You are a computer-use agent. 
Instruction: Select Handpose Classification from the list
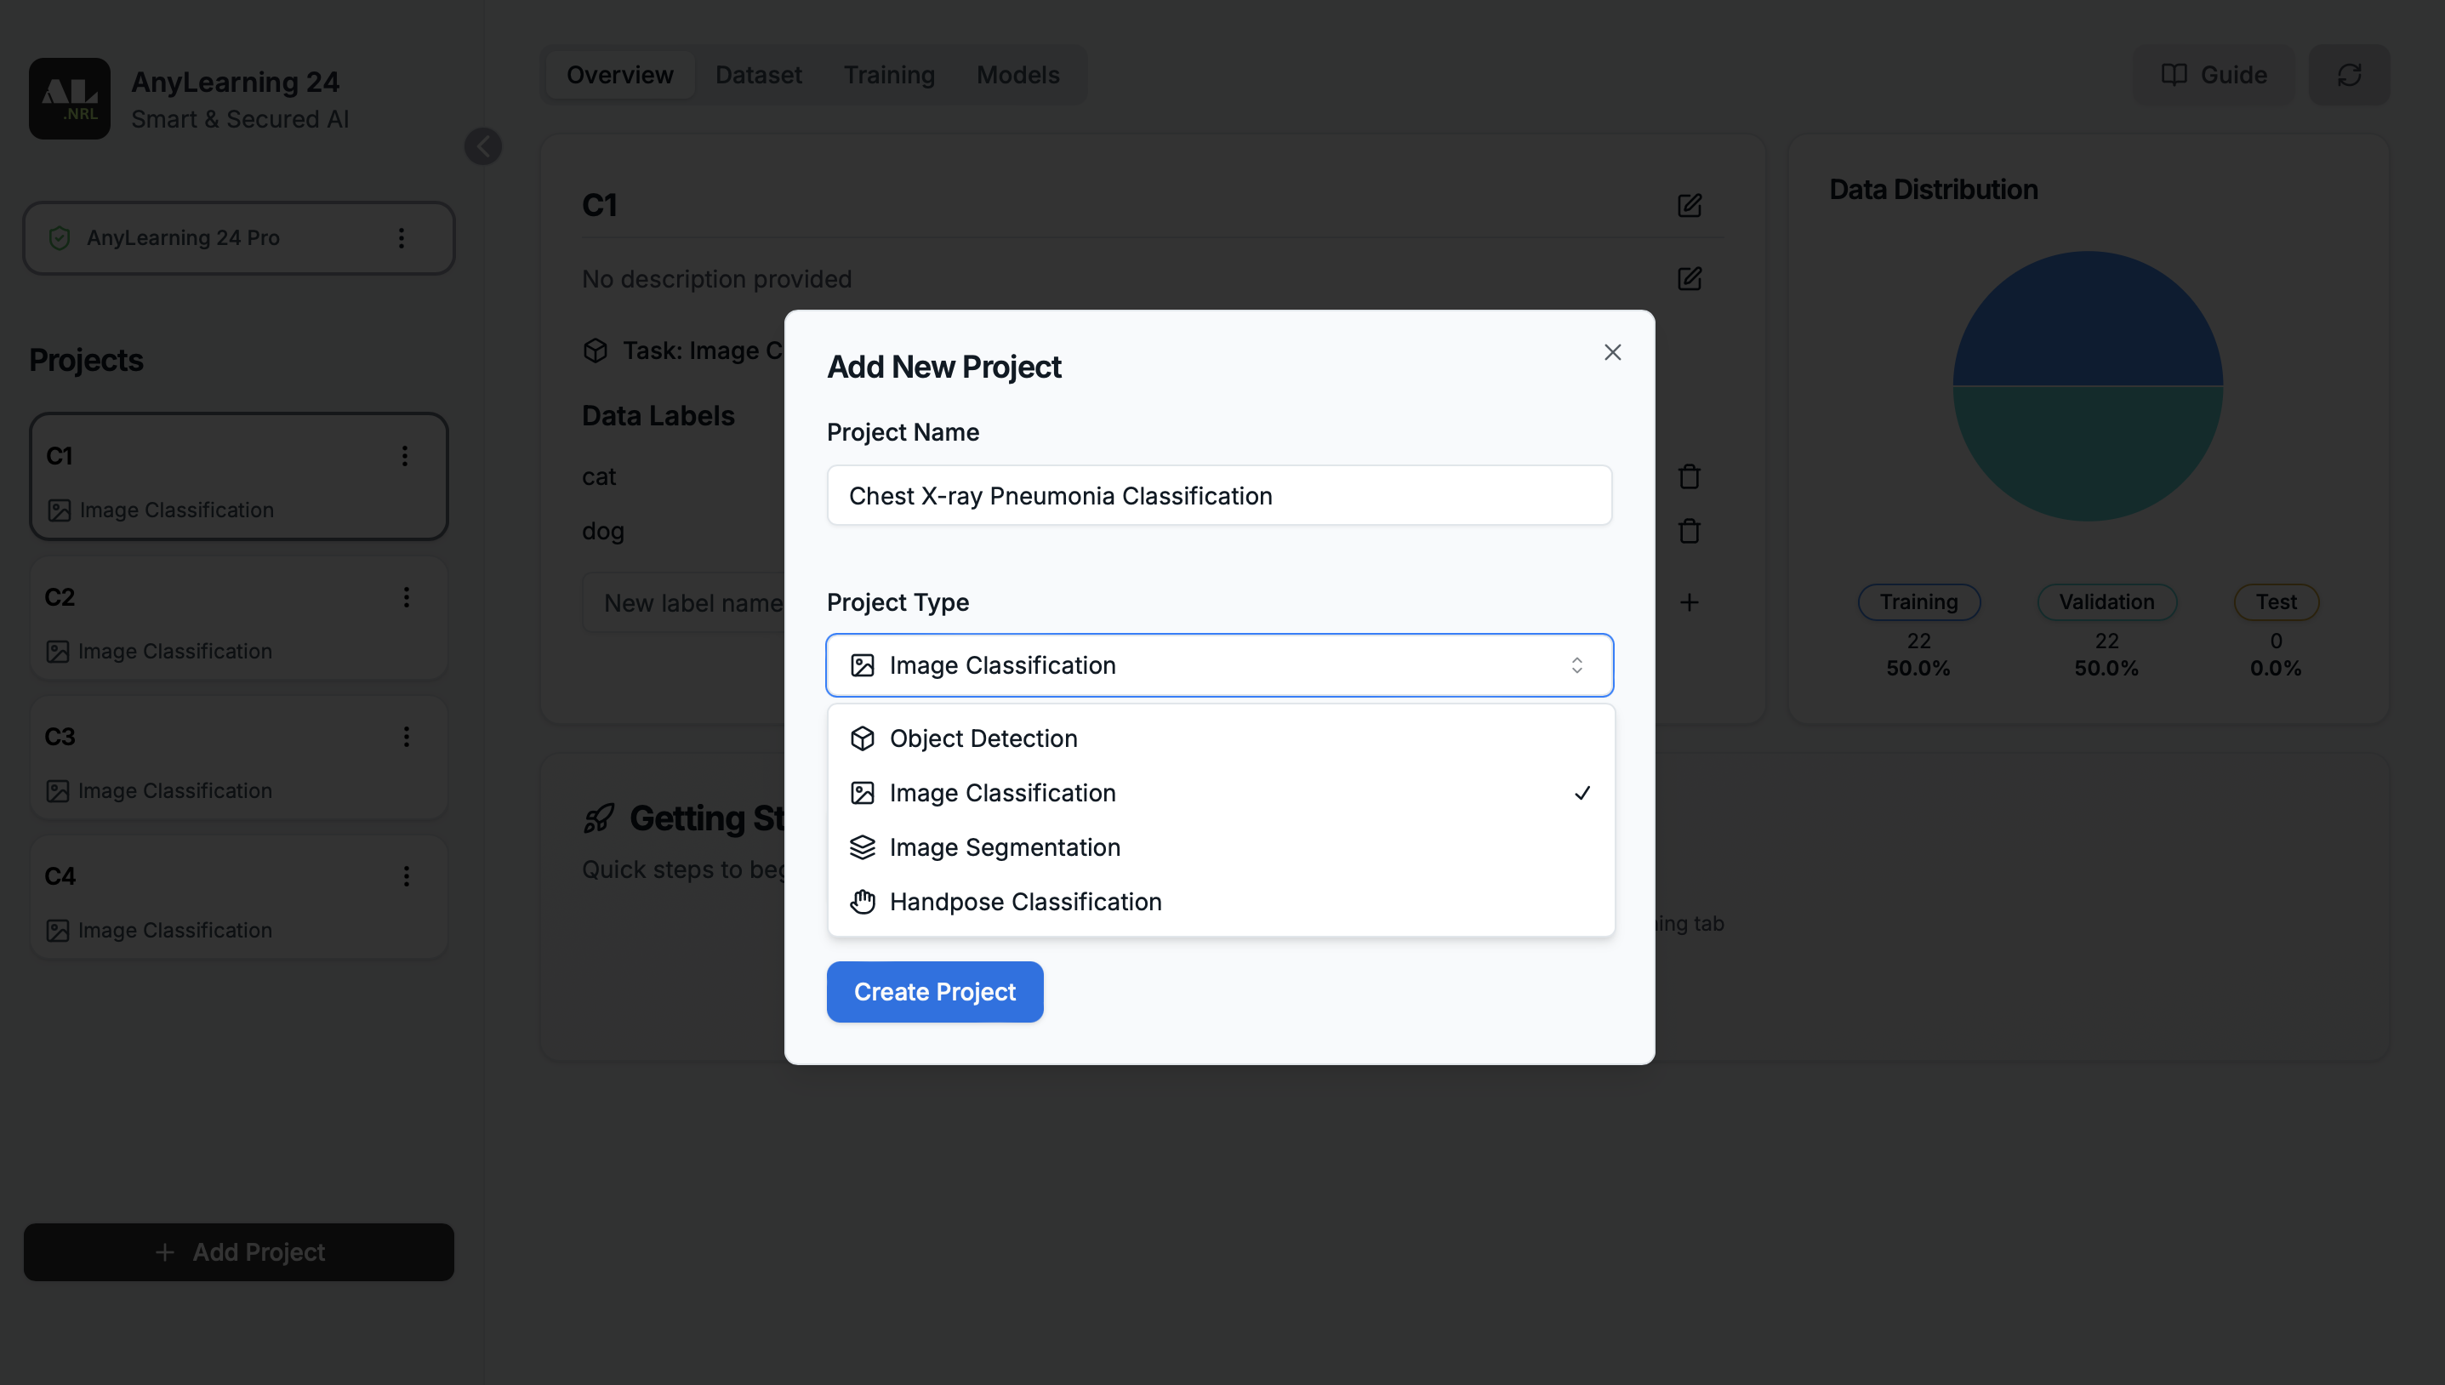point(1024,901)
